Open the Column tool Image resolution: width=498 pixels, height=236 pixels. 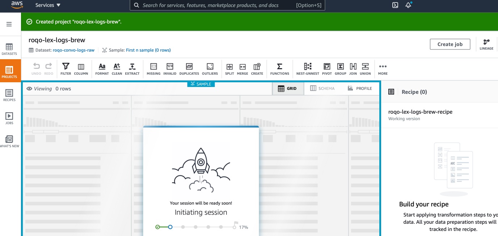pyautogui.click(x=81, y=69)
